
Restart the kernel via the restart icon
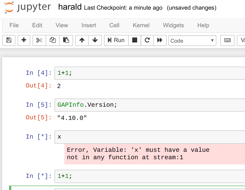click(147, 40)
